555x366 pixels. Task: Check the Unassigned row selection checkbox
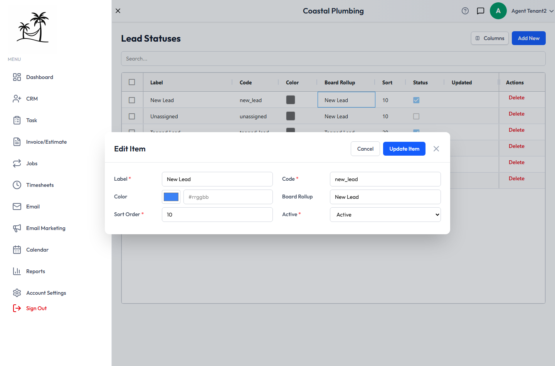[x=132, y=116]
